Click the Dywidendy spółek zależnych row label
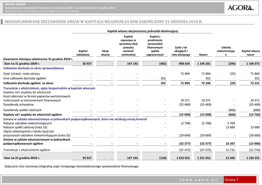The height and width of the screenshot is (185, 262). point(22,110)
